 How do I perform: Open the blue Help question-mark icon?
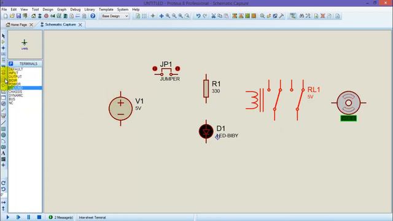(93, 16)
